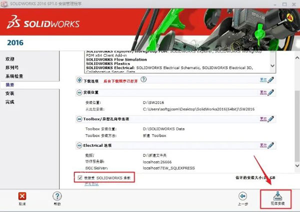Viewport: 300px width, 212px height.
Task: Click the change link for installation location
Action: (263, 93)
